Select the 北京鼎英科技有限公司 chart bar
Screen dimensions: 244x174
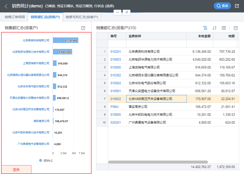[x=65, y=41]
